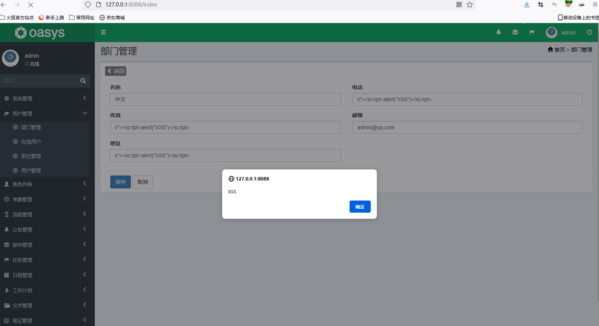The width and height of the screenshot is (599, 326).
Task: Click the browser address bar URL
Action: point(131,5)
